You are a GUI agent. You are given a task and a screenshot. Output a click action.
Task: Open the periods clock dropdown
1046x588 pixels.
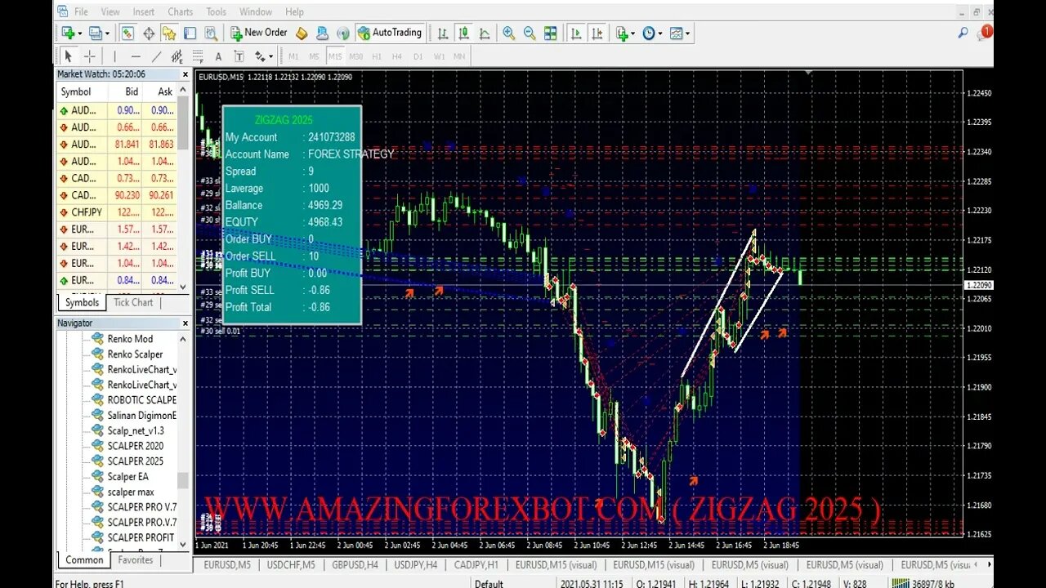(652, 33)
